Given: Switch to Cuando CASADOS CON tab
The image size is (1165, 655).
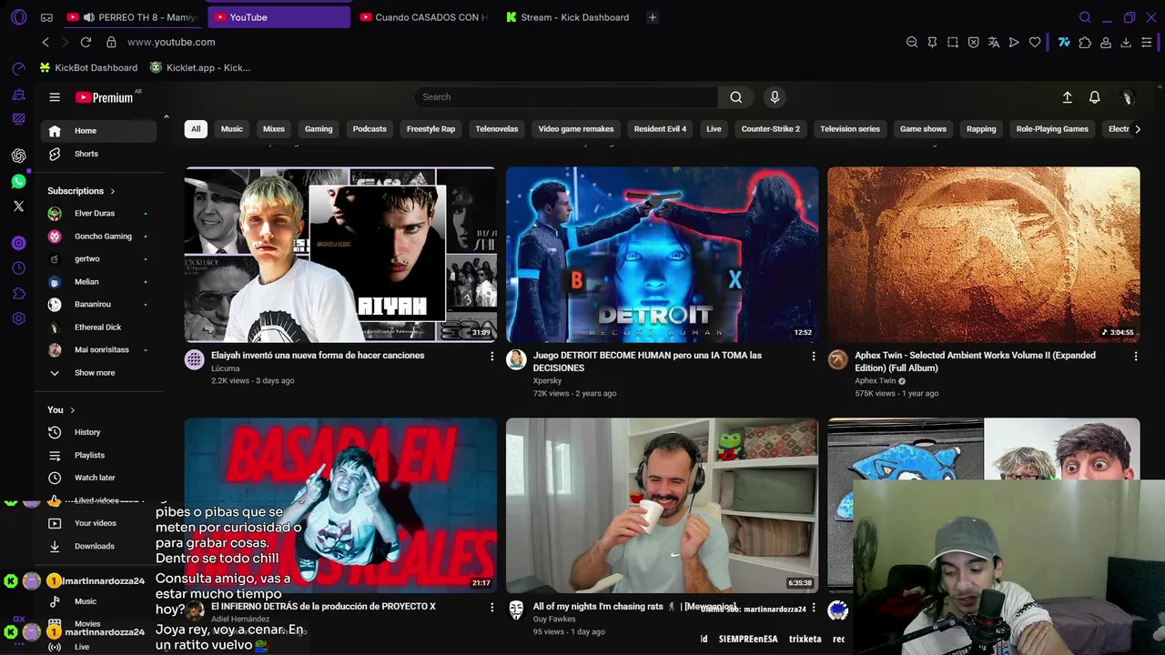Looking at the screenshot, I should (423, 17).
